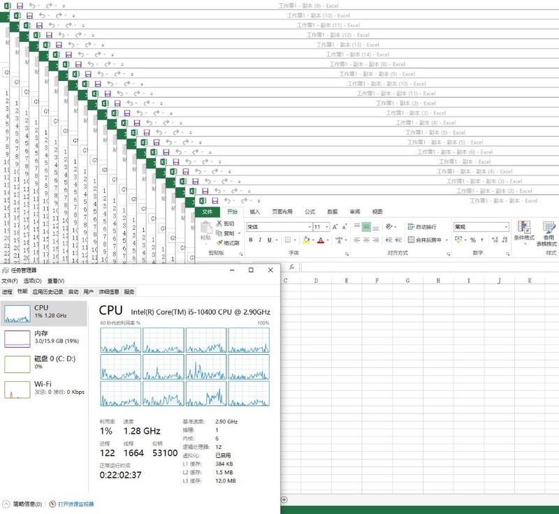Click the 格式刷 format painter
The image size is (559, 514).
[228, 243]
